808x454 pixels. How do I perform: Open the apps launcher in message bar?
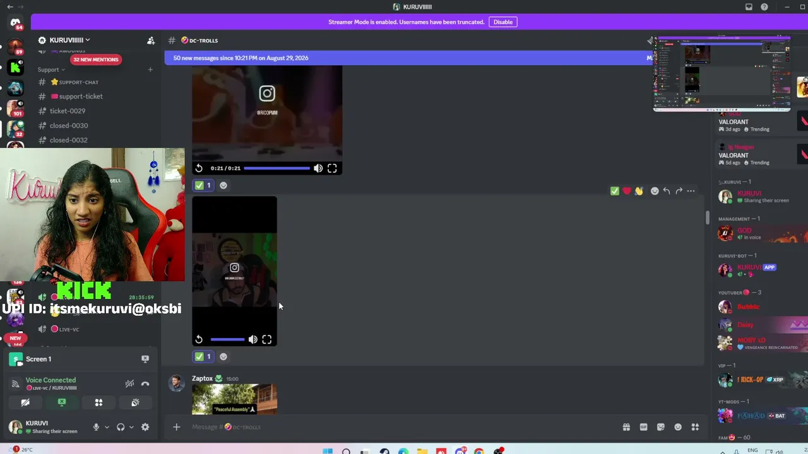(x=695, y=427)
